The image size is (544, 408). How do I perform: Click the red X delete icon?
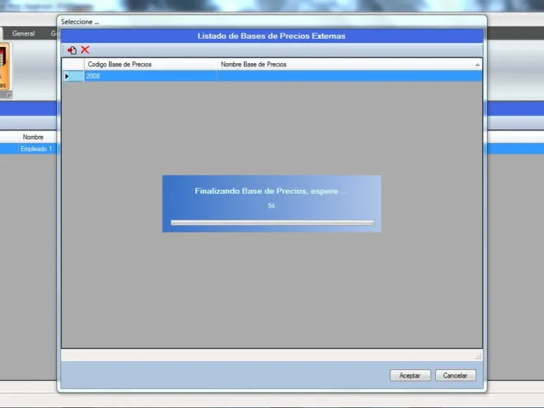(x=85, y=50)
